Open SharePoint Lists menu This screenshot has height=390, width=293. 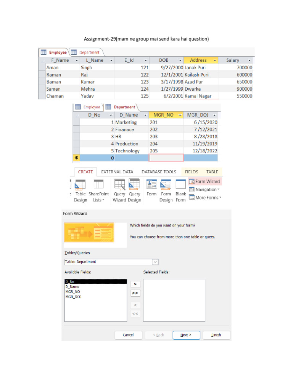pyautogui.click(x=98, y=191)
